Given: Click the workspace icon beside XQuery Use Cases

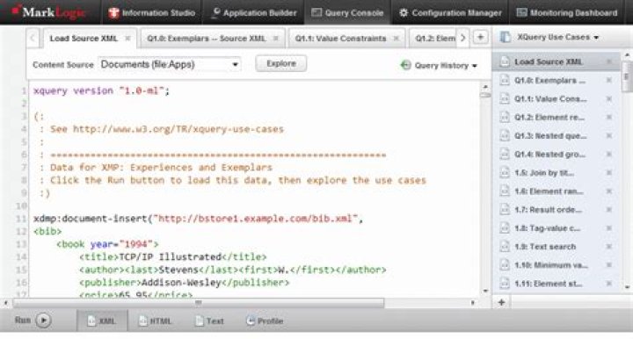Looking at the screenshot, I should [x=506, y=37].
